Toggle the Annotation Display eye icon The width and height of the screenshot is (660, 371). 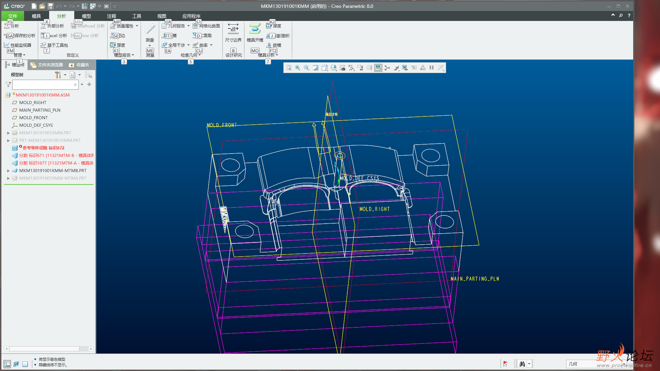pyautogui.click(x=360, y=68)
